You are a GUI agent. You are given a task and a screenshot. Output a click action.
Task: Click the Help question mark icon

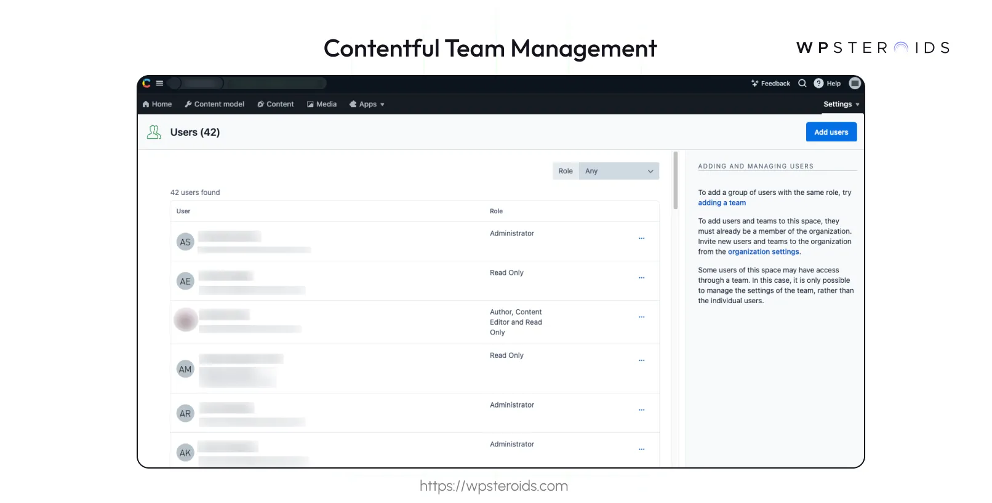(x=818, y=83)
